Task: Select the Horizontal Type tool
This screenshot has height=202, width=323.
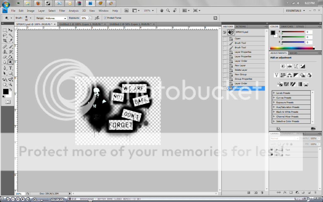Action: click(x=11, y=68)
